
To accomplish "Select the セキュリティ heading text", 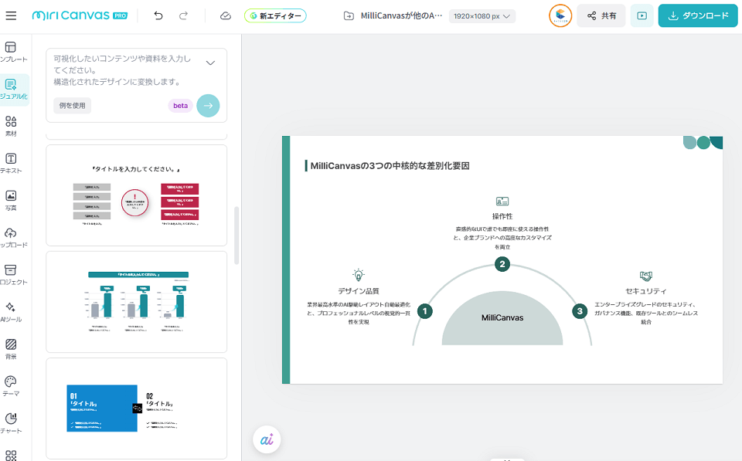I will point(646,291).
